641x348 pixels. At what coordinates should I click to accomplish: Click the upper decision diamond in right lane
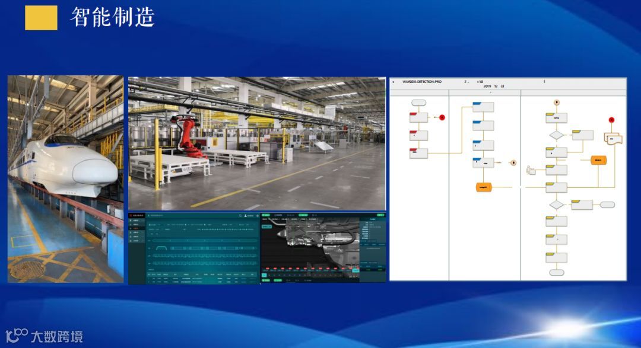coord(556,135)
